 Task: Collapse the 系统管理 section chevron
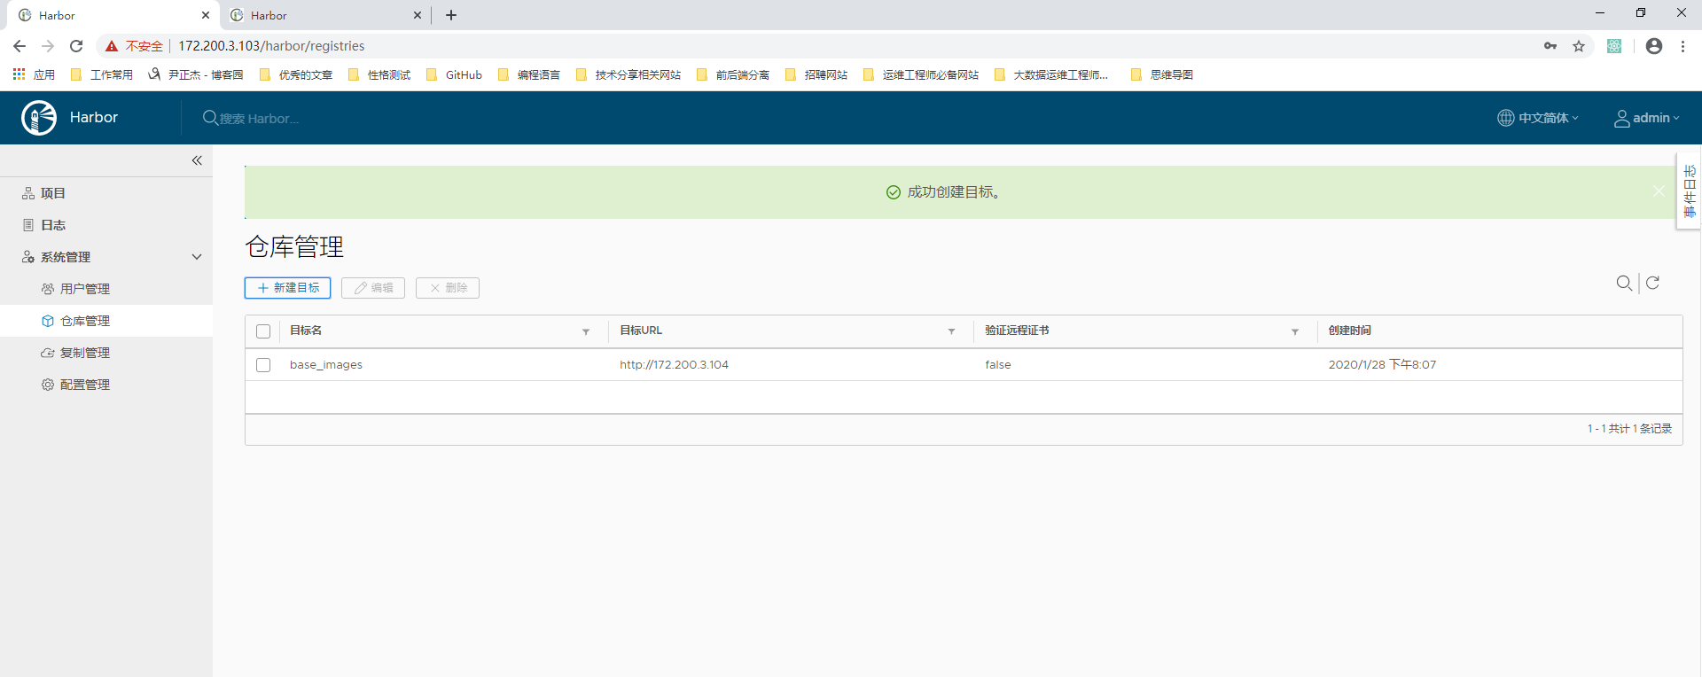(197, 257)
